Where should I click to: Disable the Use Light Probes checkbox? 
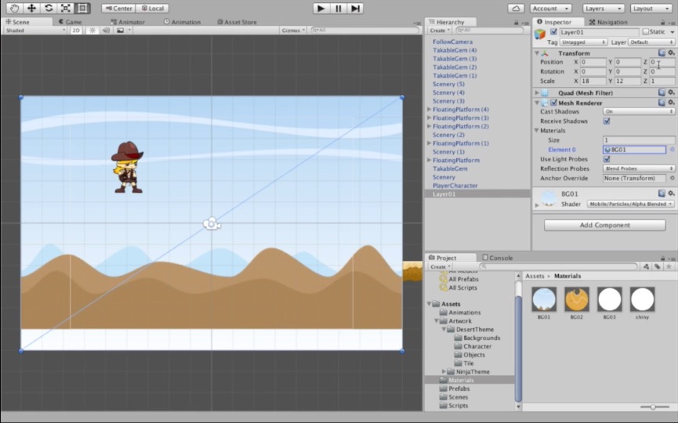(x=607, y=159)
